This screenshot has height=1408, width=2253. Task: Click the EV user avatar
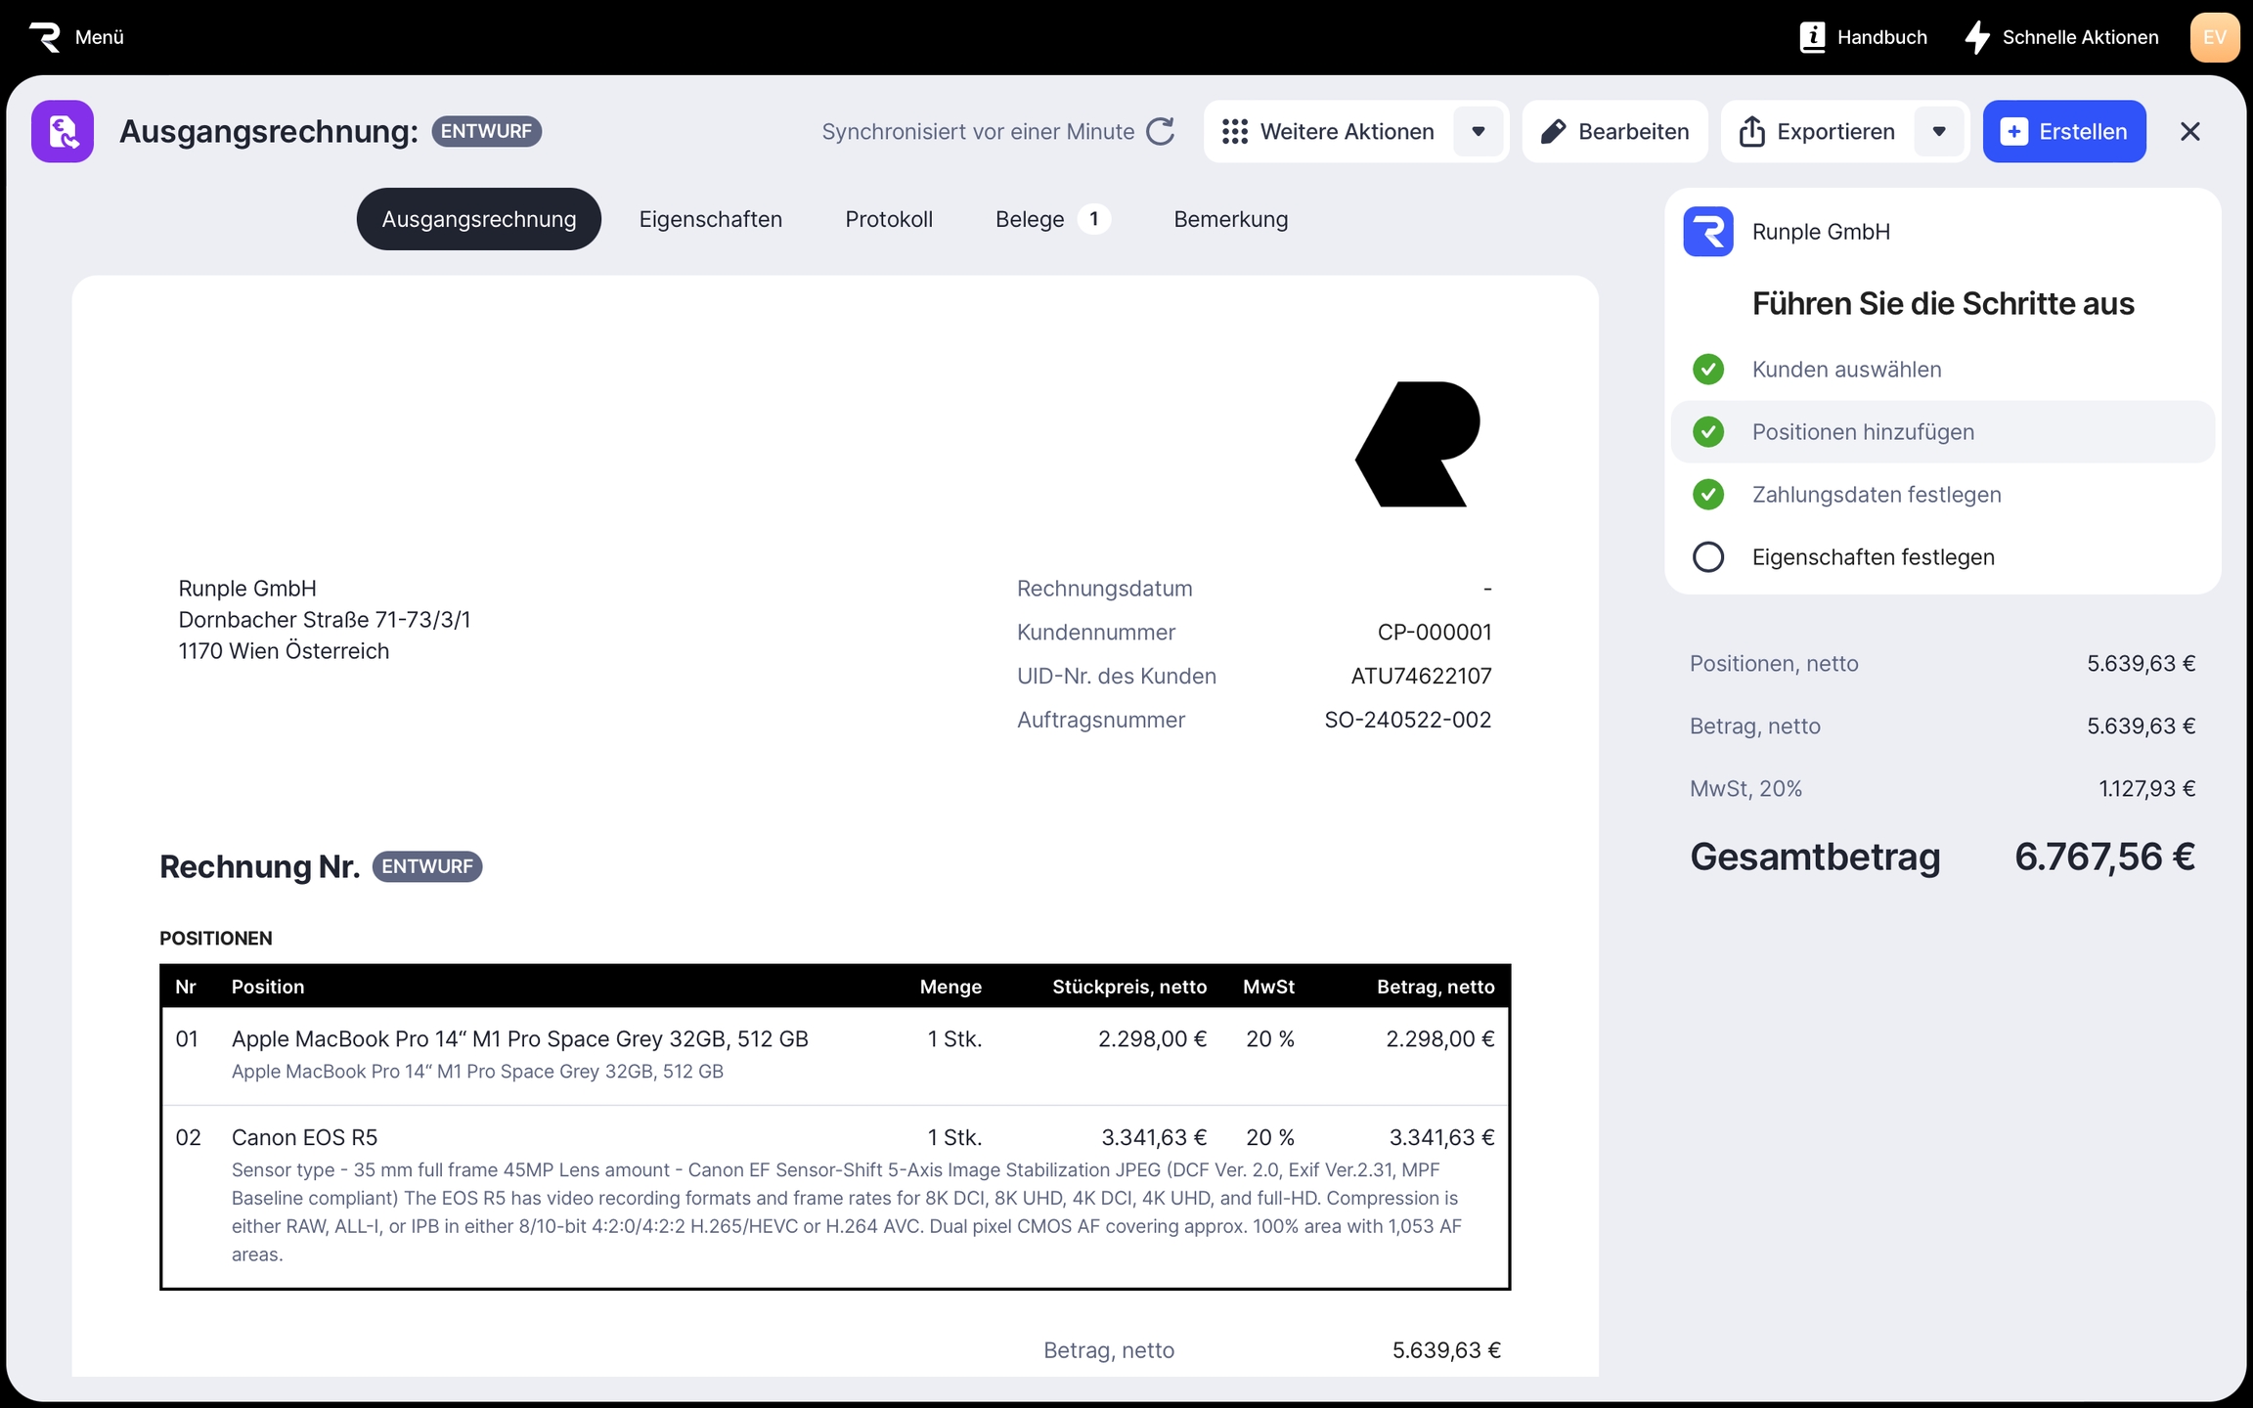tap(2214, 37)
